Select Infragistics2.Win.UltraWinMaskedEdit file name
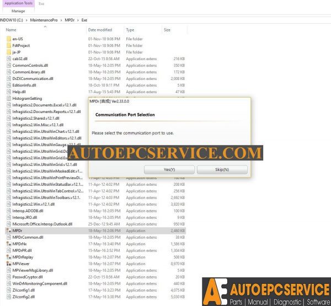331x306 pixels. pyautogui.click(x=47, y=171)
